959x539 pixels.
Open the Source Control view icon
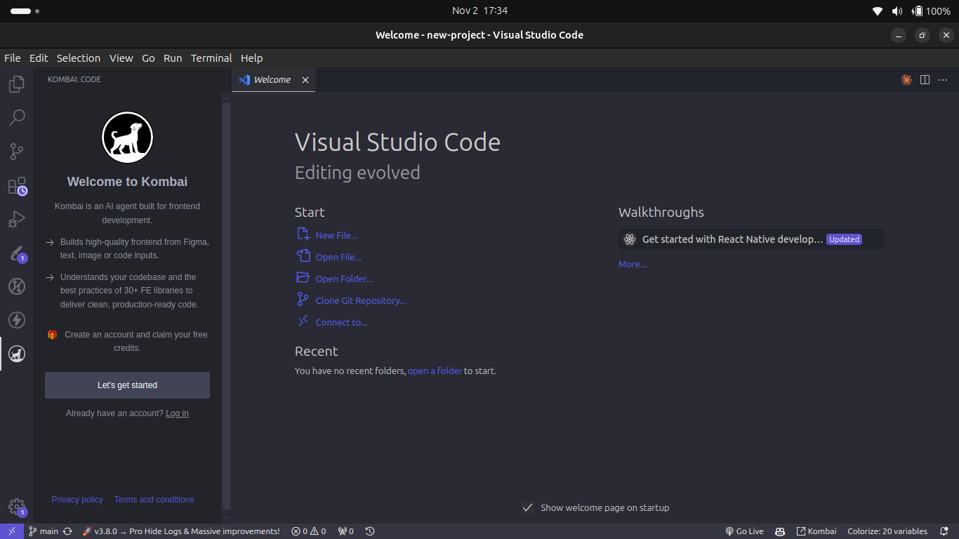coord(17,152)
